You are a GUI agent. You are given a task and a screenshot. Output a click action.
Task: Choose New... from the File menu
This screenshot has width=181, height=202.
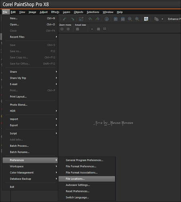point(30,18)
